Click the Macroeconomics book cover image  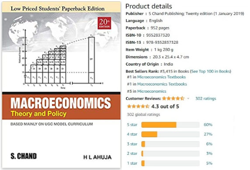(61, 85)
